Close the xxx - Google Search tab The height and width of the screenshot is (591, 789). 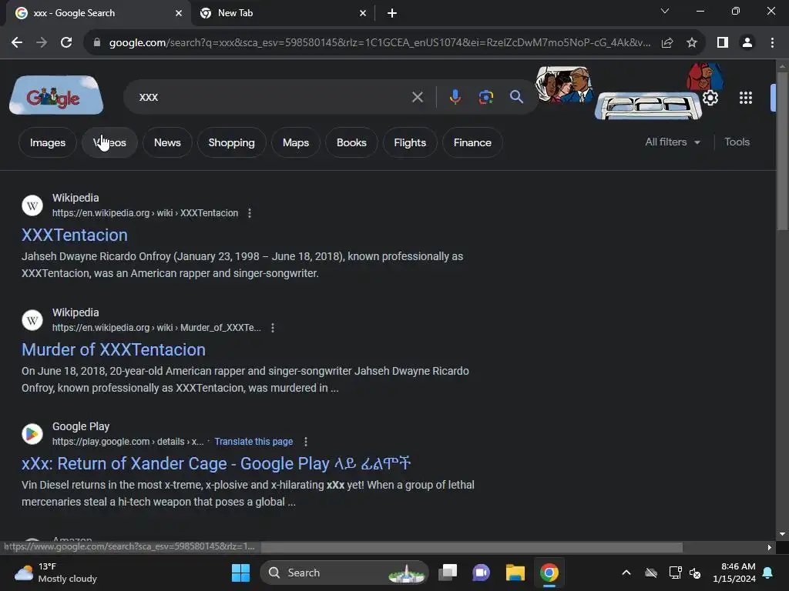(x=179, y=13)
